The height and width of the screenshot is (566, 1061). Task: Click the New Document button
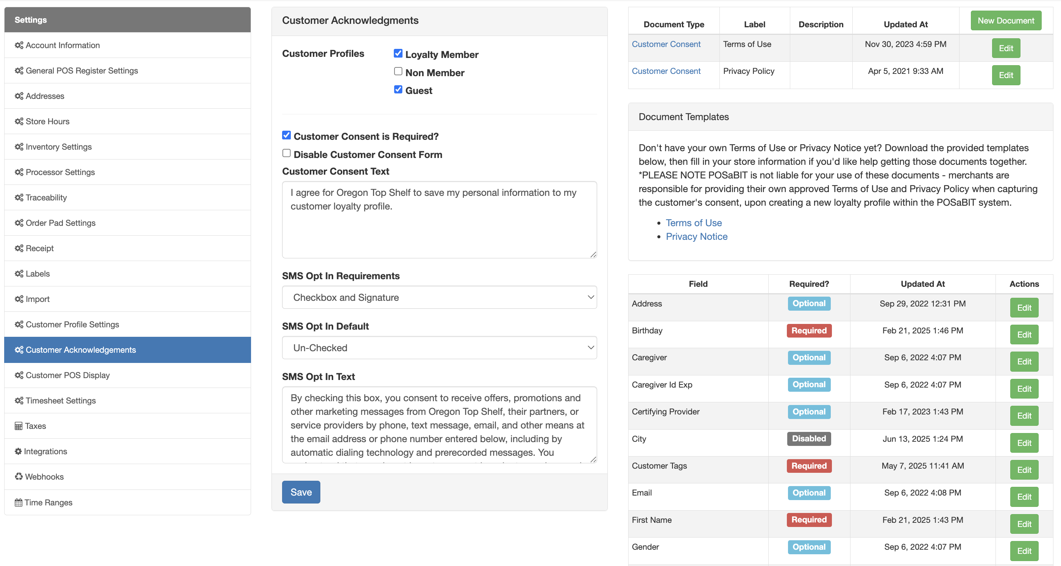pos(1005,20)
